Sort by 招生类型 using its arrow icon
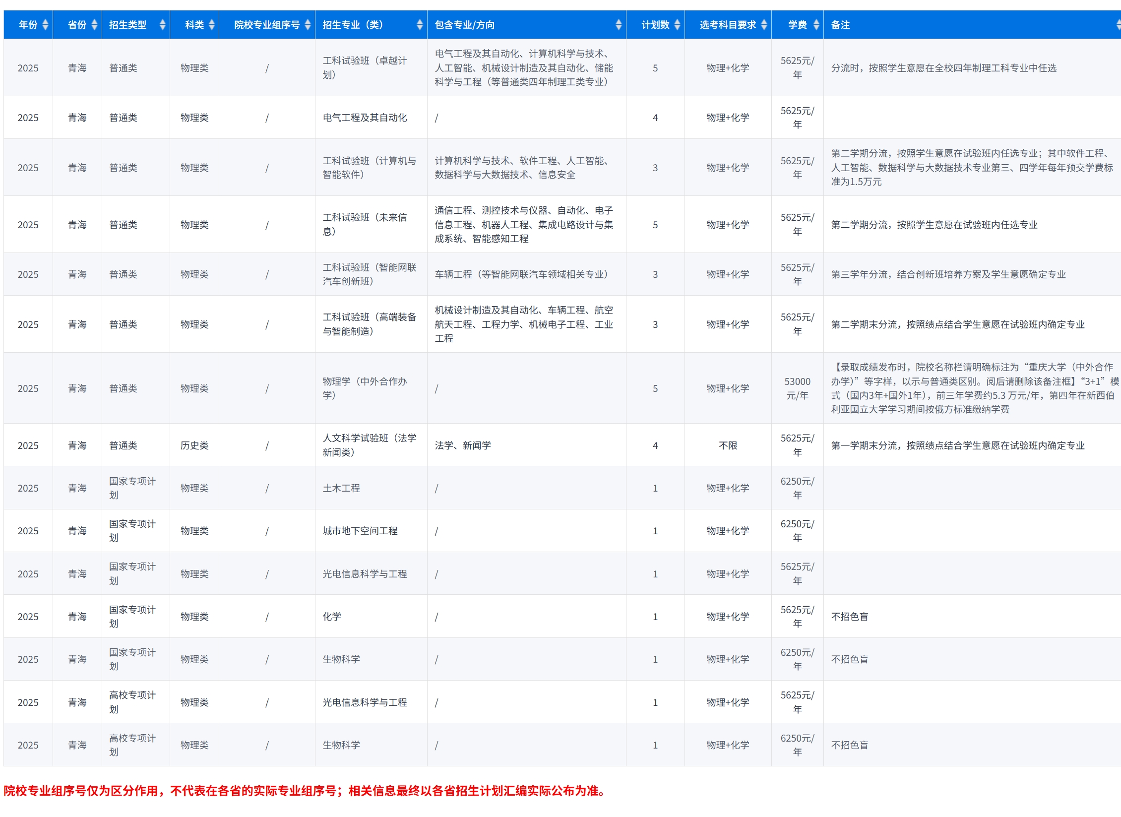Image resolution: width=1121 pixels, height=817 pixels. [162, 25]
